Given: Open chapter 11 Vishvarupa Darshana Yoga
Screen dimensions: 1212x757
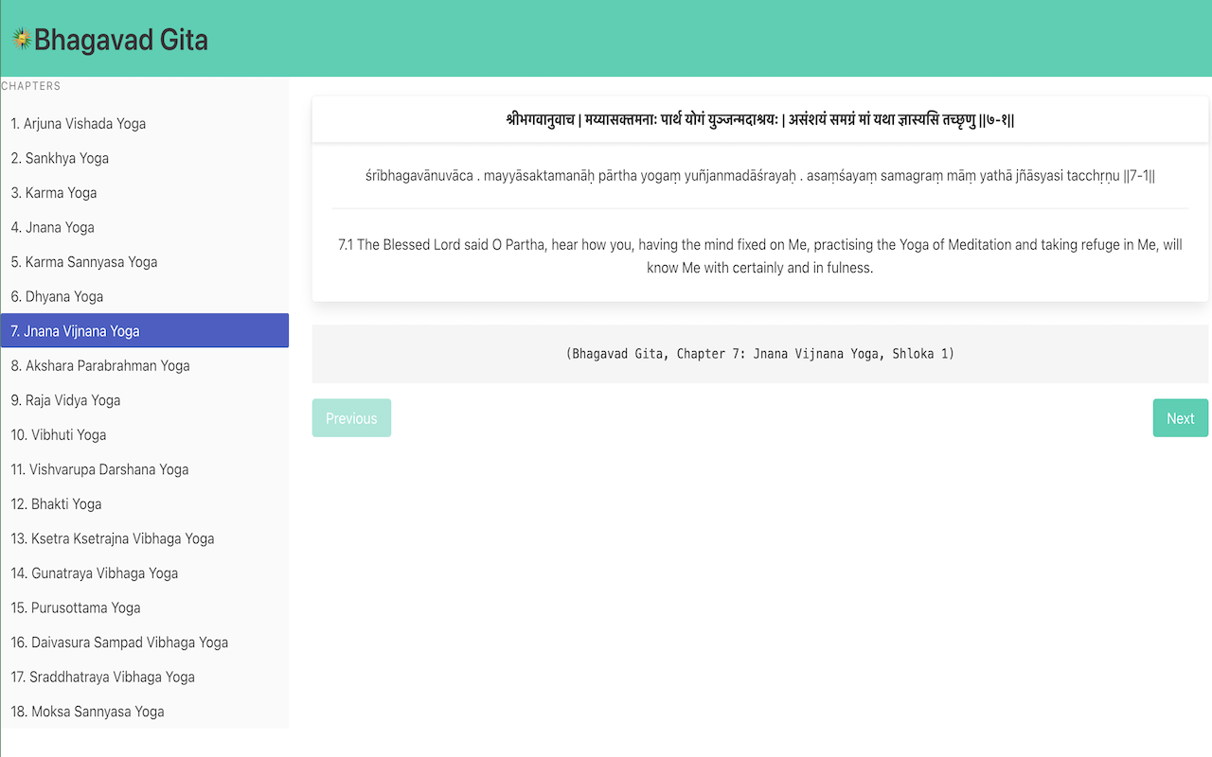Looking at the screenshot, I should pos(145,469).
